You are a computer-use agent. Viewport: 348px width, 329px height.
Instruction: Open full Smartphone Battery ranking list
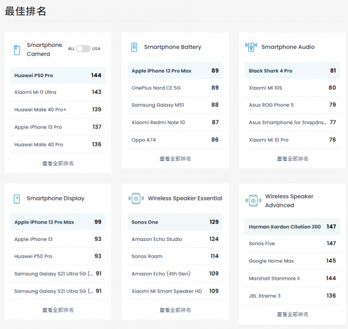(175, 159)
